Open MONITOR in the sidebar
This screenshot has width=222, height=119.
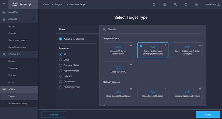pyautogui.click(x=19, y=12)
